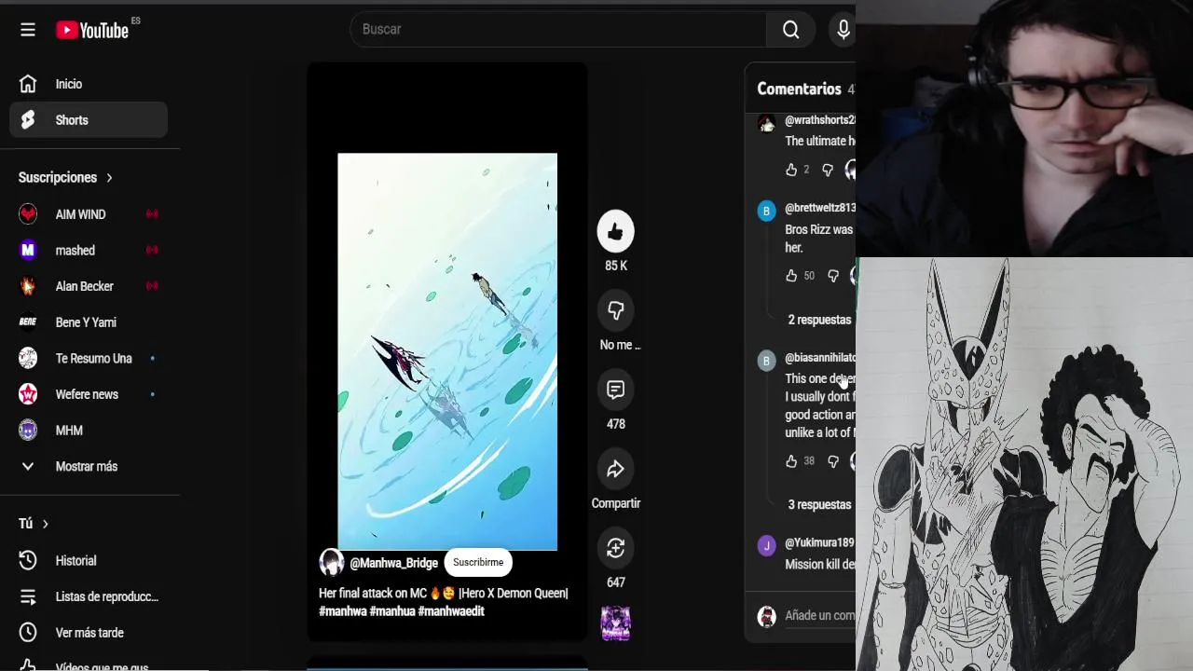Dislike the short (No me gusta)
Screen dimensions: 1193x671
615,310
